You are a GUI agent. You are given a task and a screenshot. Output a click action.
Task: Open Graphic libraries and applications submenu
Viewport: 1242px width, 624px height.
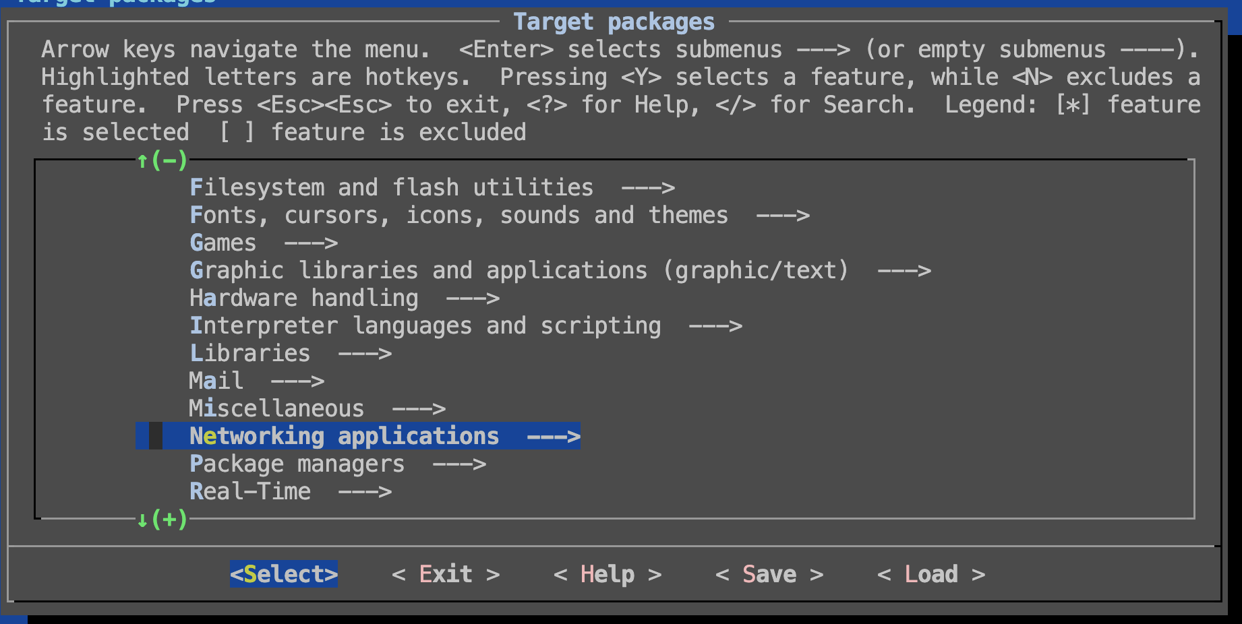point(519,270)
